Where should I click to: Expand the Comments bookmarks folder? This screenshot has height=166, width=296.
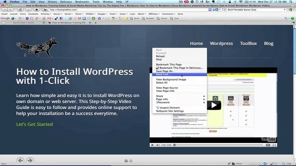[x=168, y=14]
